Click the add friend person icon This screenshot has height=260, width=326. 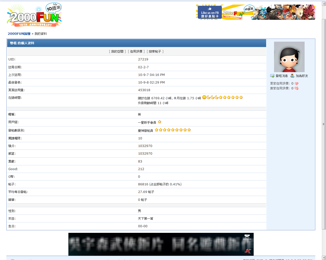pyautogui.click(x=292, y=76)
